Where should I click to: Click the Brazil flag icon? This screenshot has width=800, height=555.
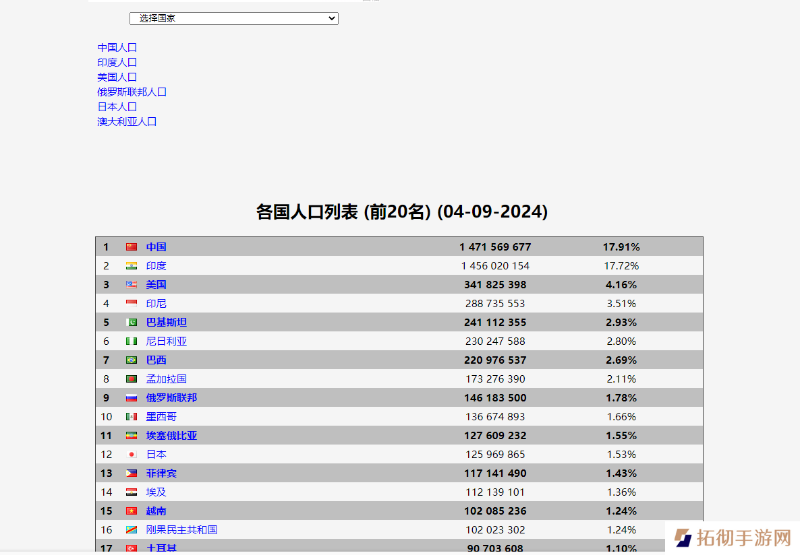(132, 360)
